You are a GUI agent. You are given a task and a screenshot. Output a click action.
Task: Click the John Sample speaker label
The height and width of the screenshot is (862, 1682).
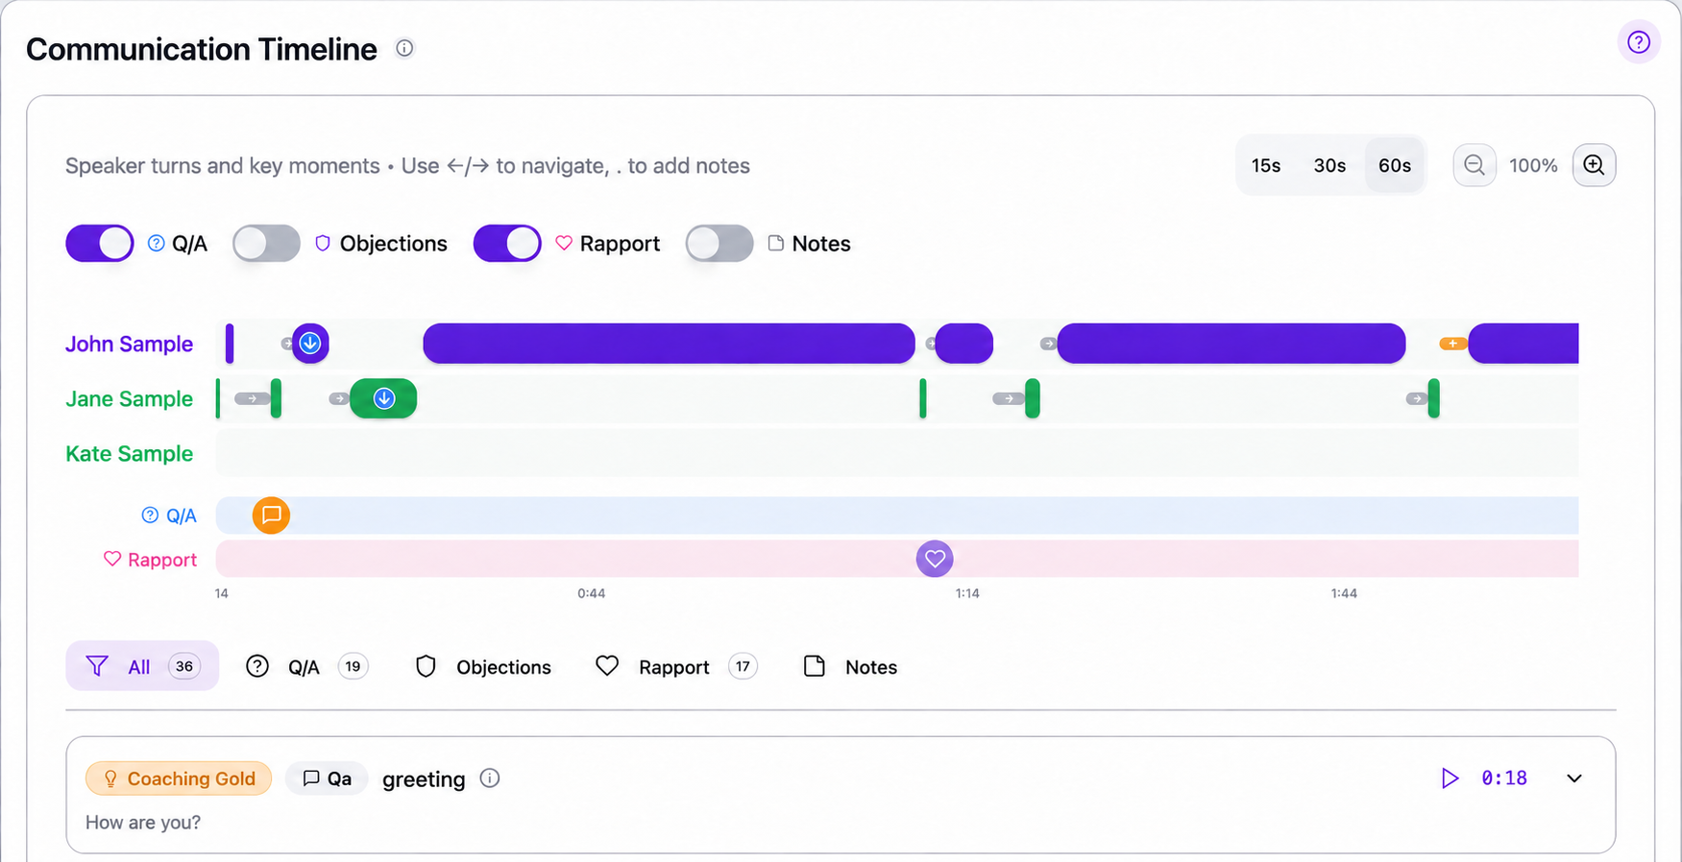(129, 344)
